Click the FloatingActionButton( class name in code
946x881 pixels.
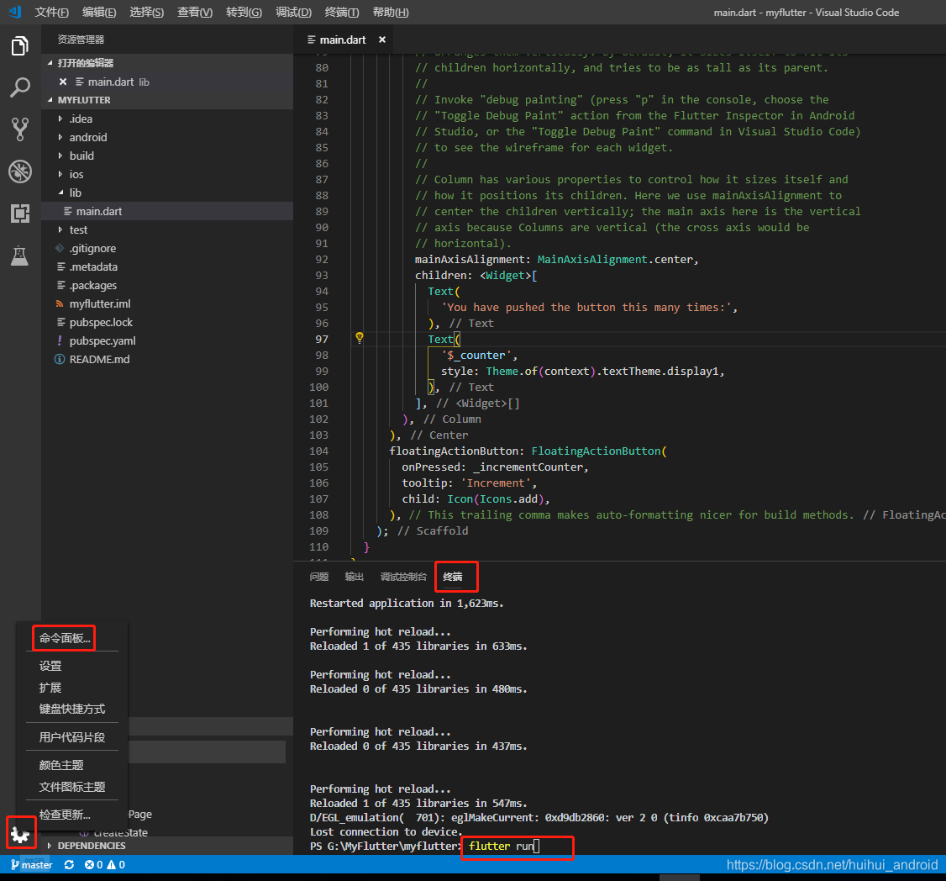click(599, 451)
